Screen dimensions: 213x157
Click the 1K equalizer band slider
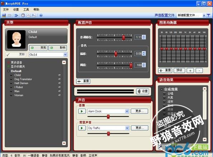coord(185,48)
